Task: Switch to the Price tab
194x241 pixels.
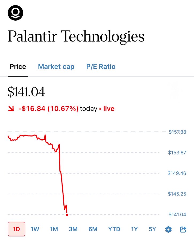Action: point(18,67)
